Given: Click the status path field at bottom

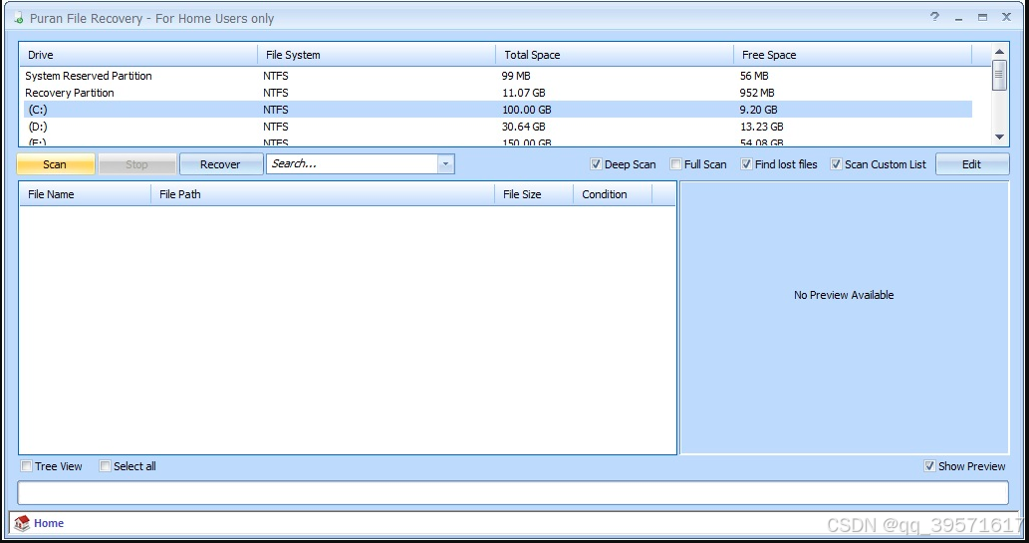Looking at the screenshot, I should click(x=513, y=493).
